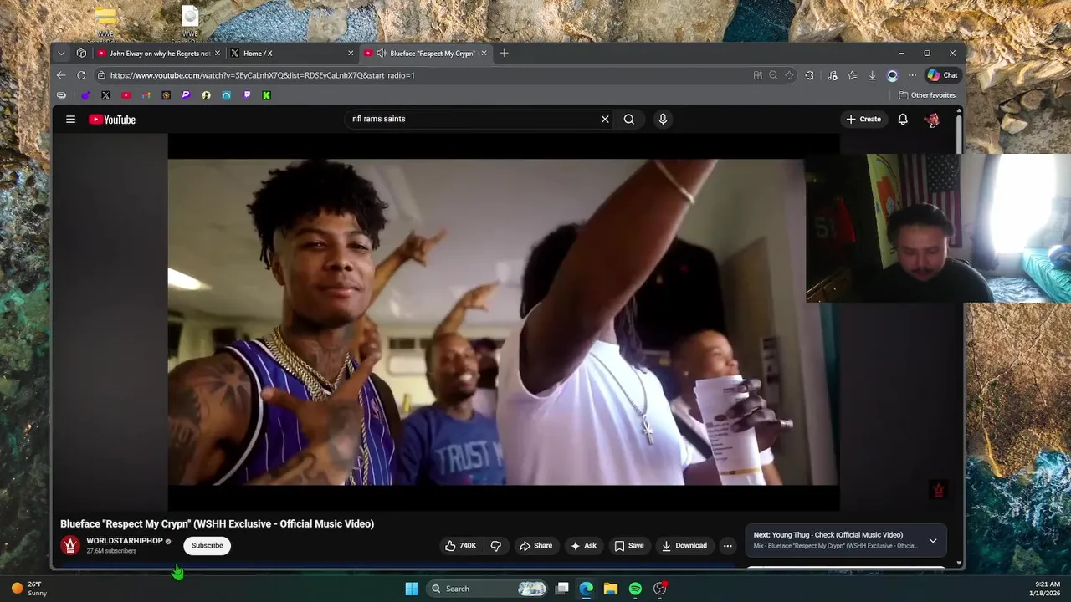Clear the YouTube search box text
Screen dimensions: 1071x602
click(605, 119)
